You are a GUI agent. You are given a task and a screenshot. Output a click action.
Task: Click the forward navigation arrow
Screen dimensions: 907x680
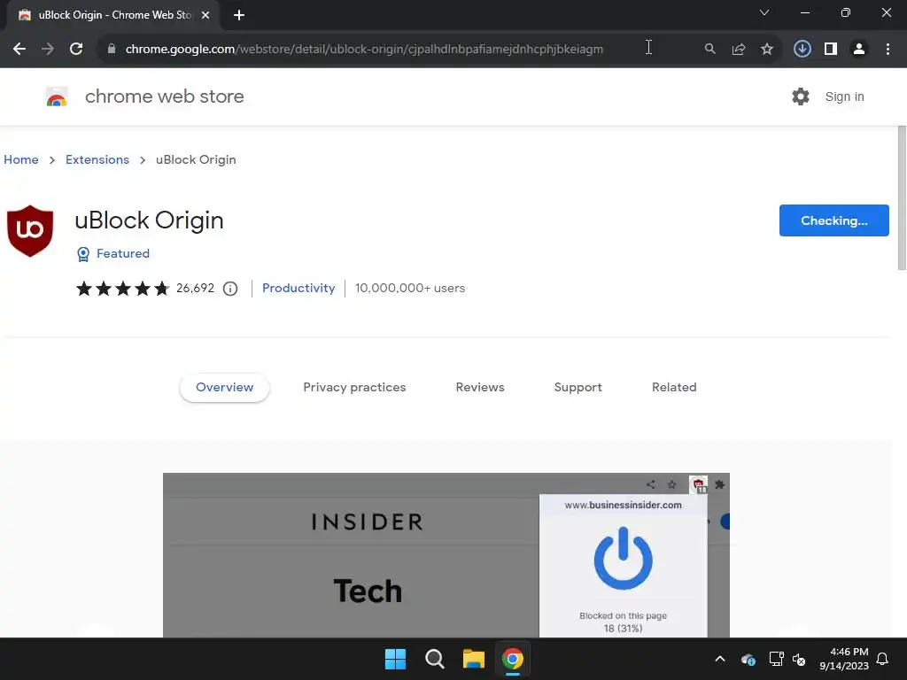click(48, 50)
